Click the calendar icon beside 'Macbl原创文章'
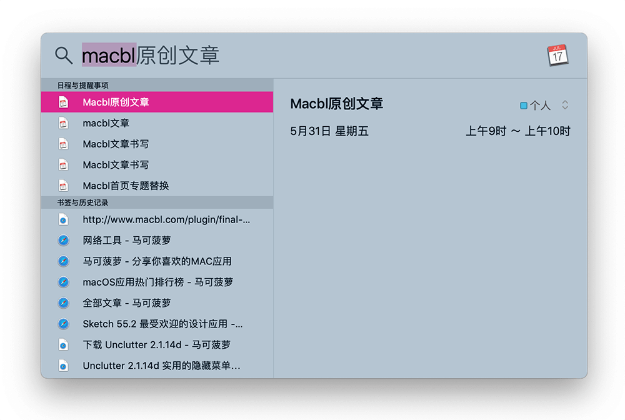Image resolution: width=625 pixels, height=420 pixels. (x=63, y=102)
